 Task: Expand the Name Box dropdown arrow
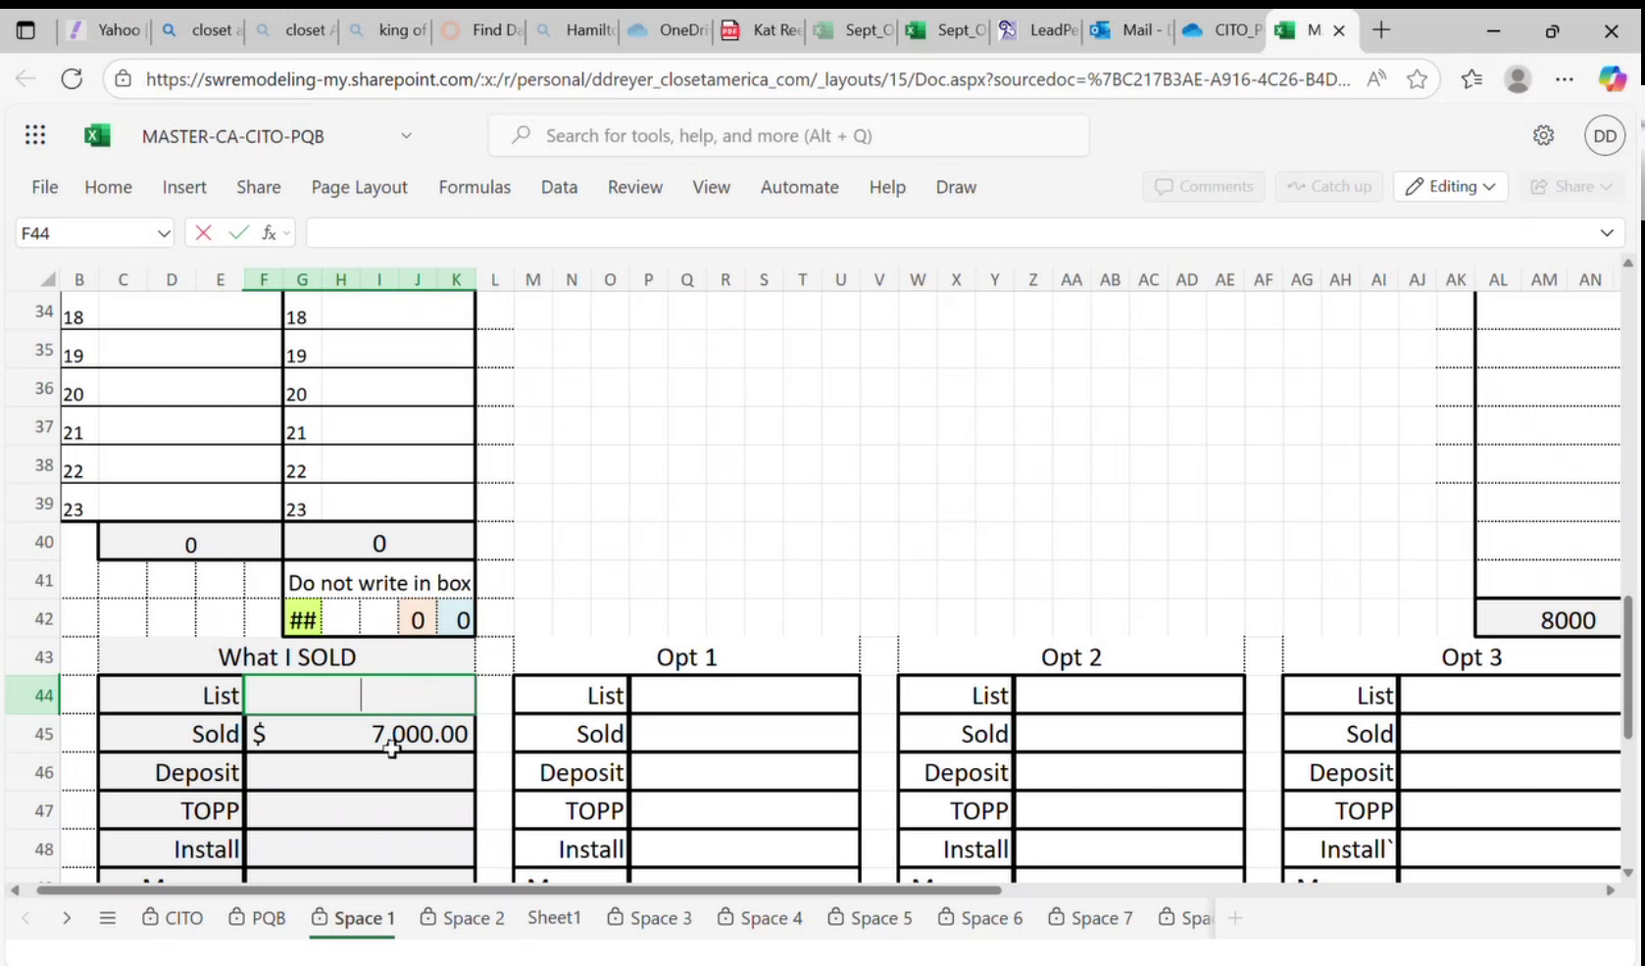[163, 233]
